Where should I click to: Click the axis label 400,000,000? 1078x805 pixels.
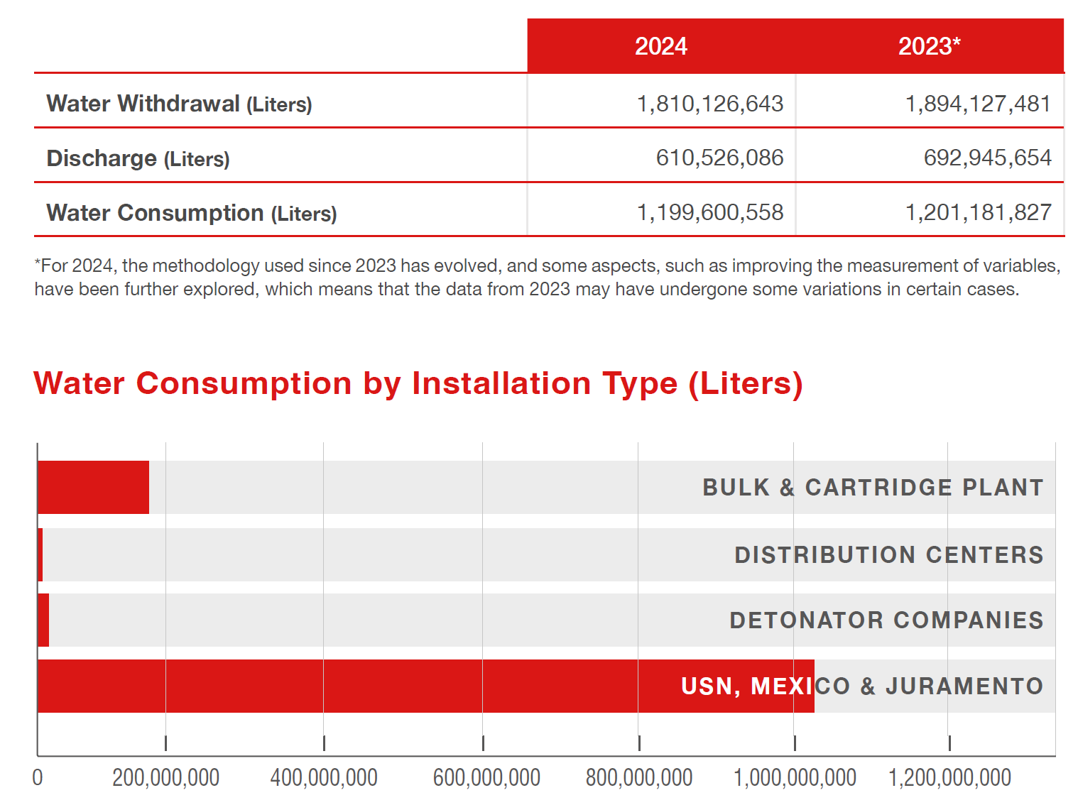tap(324, 778)
